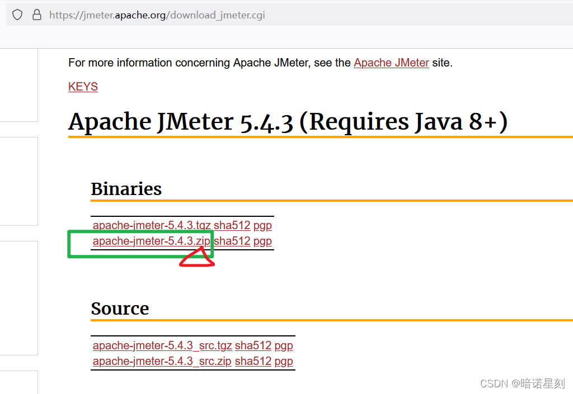Open pgp signature for apache-jmeter-5.4.3_src.zip
573x394 pixels.
[284, 361]
